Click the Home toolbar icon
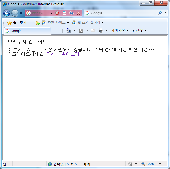170x169 pixels. coord(69,30)
